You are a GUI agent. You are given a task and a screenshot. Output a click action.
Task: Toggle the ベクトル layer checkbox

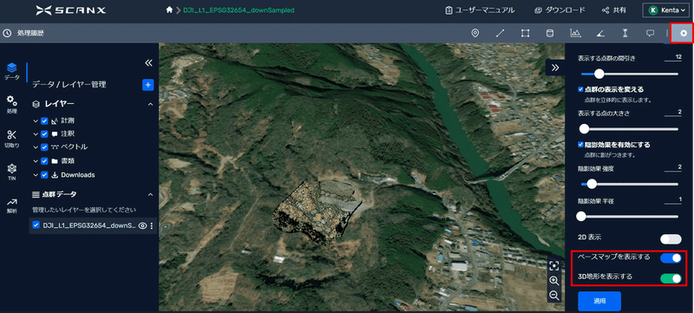tap(44, 147)
